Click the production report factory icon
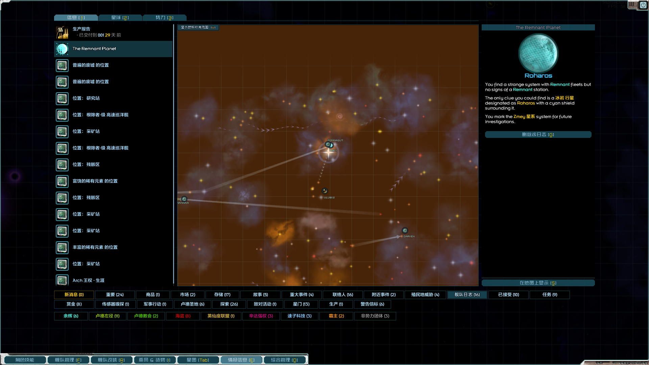Viewport: 649px width, 365px height. (62, 32)
